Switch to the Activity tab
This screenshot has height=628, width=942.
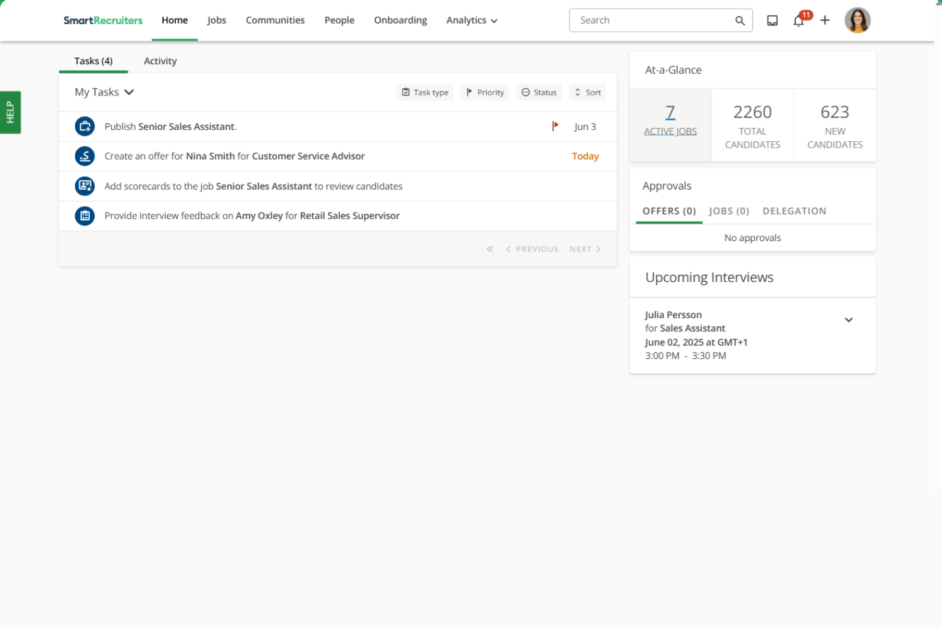coord(160,61)
